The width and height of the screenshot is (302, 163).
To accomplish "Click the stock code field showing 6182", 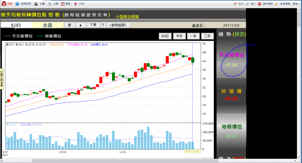I will tap(16, 25).
